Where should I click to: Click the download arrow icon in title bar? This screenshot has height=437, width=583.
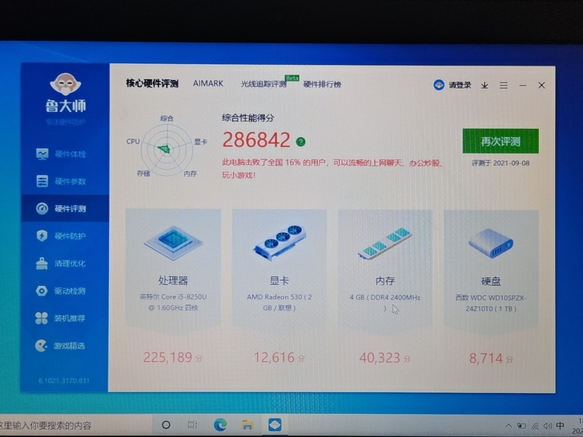pyautogui.click(x=484, y=86)
